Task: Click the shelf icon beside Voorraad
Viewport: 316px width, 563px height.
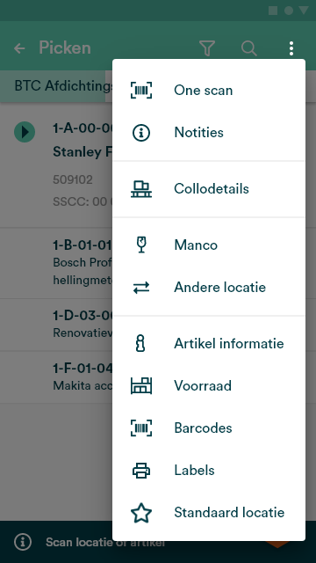Action: [x=141, y=385]
